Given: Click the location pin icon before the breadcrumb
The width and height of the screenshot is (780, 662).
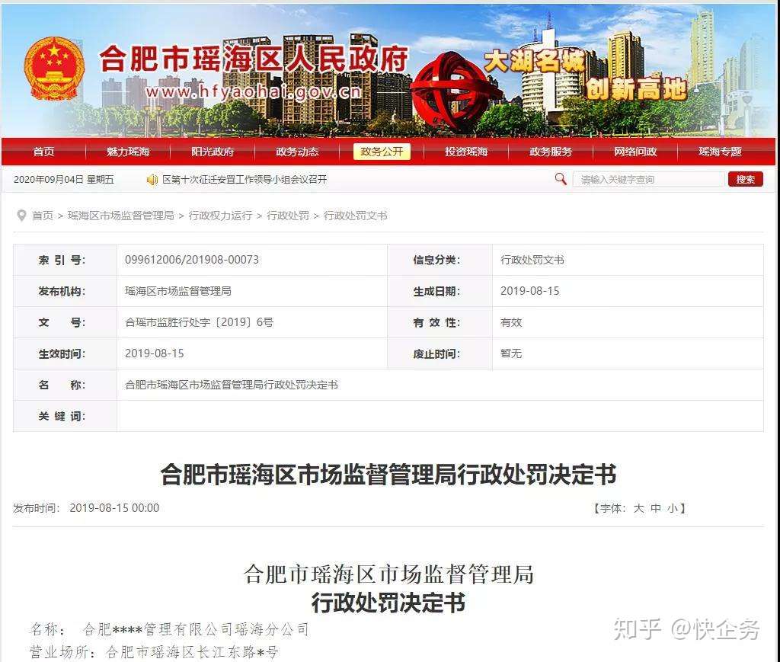Looking at the screenshot, I should [x=21, y=216].
